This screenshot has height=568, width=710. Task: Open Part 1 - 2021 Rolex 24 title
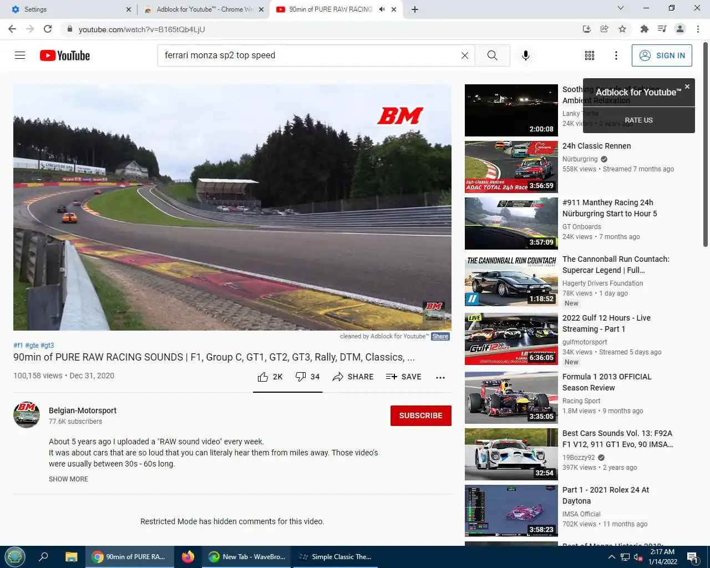[606, 495]
